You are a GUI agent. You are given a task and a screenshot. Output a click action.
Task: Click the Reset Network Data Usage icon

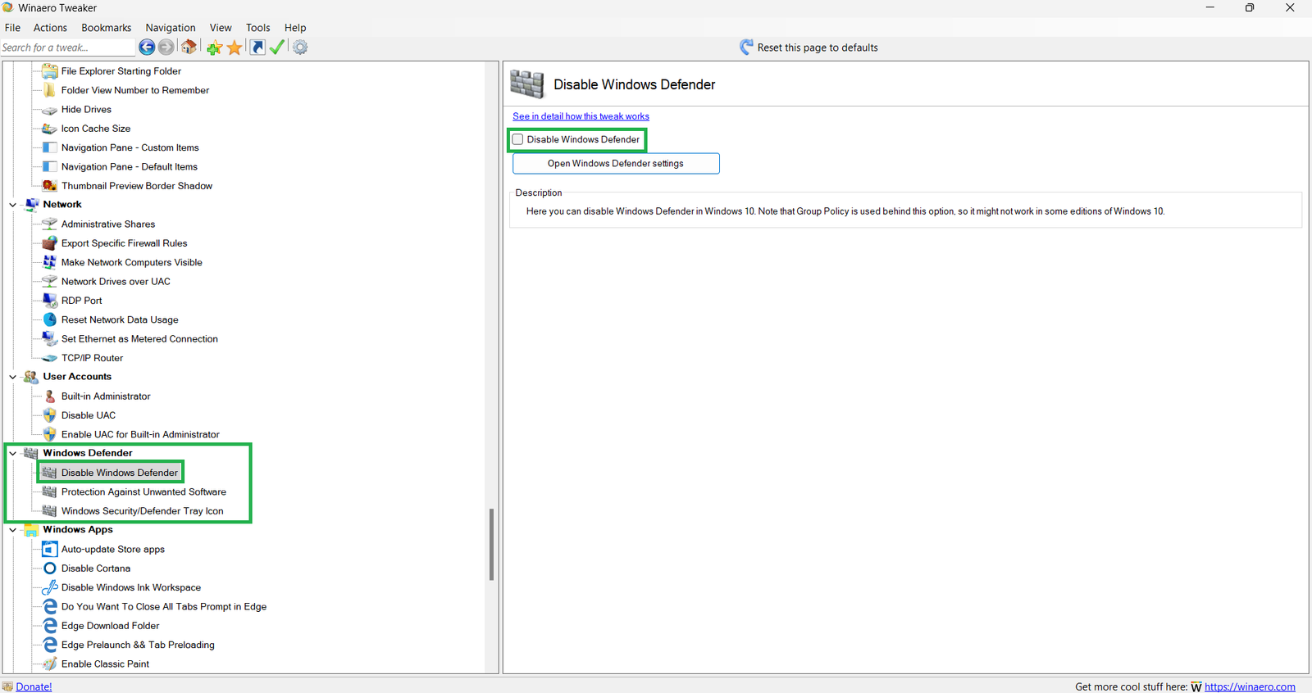click(49, 319)
